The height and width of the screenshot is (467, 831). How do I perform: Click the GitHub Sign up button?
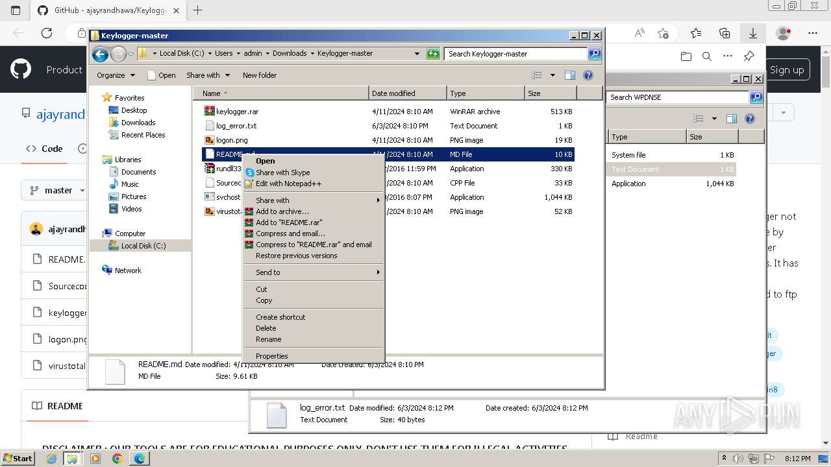787,69
